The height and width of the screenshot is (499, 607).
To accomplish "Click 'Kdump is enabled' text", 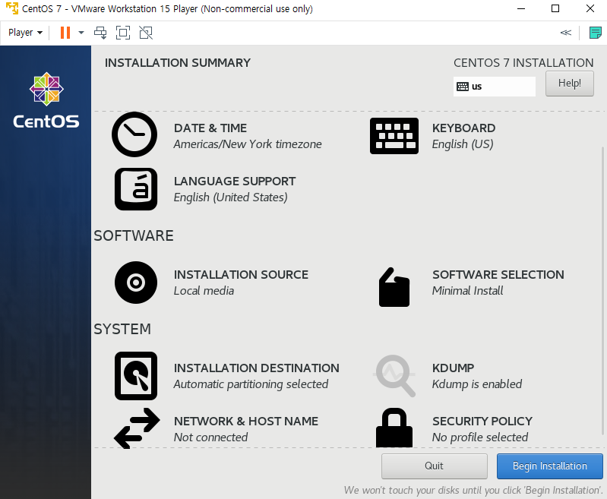I will point(476,384).
